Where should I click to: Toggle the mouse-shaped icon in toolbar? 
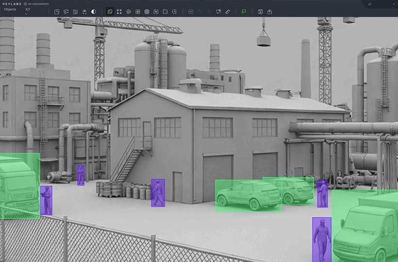point(84,12)
